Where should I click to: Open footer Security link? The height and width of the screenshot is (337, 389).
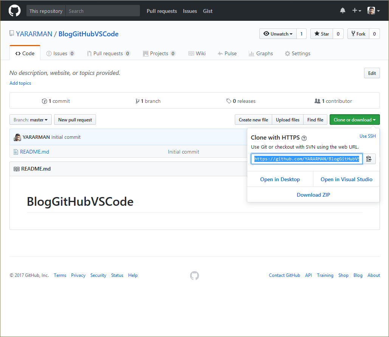(98, 275)
